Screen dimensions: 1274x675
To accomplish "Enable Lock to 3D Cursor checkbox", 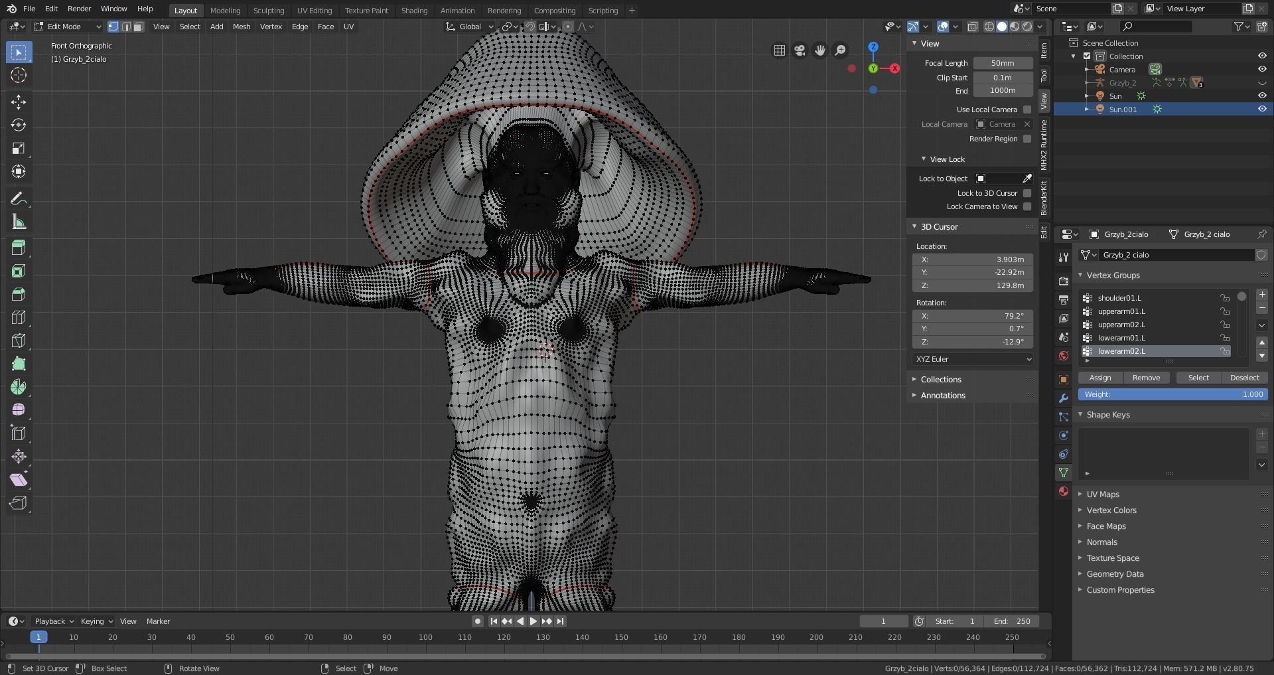I will pos(1027,193).
